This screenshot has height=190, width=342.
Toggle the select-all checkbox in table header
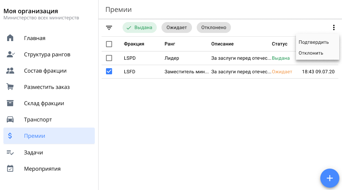click(x=109, y=44)
